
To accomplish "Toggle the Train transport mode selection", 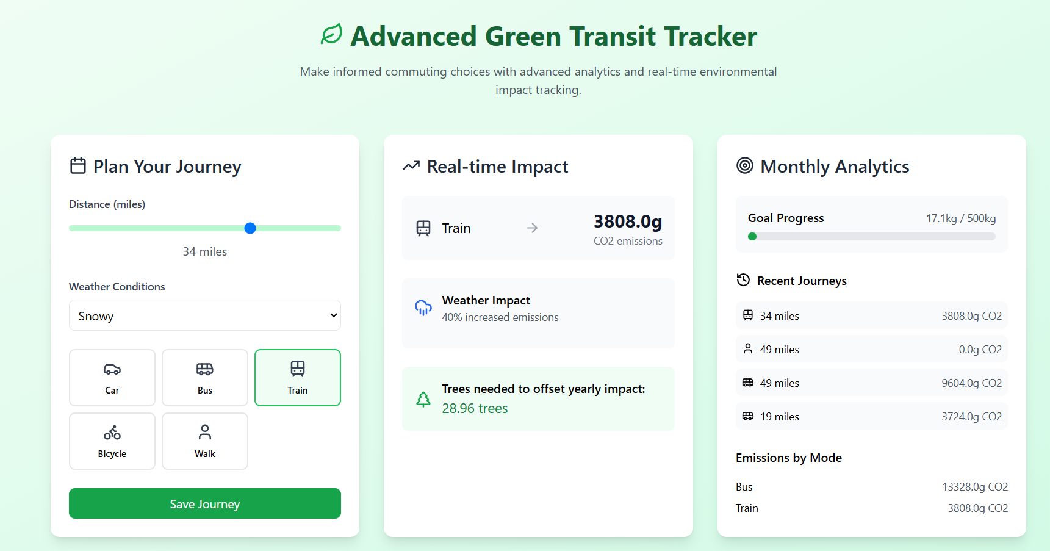I will click(x=298, y=377).
